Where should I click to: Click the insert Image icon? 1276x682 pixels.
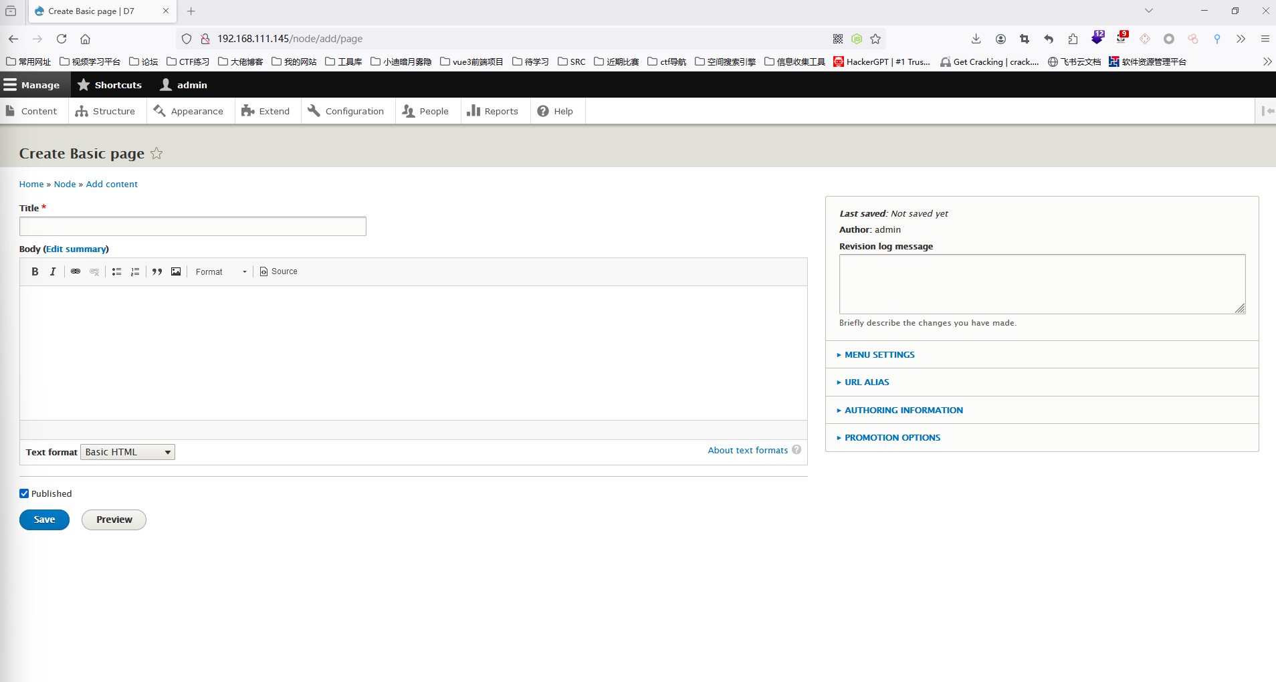176,271
